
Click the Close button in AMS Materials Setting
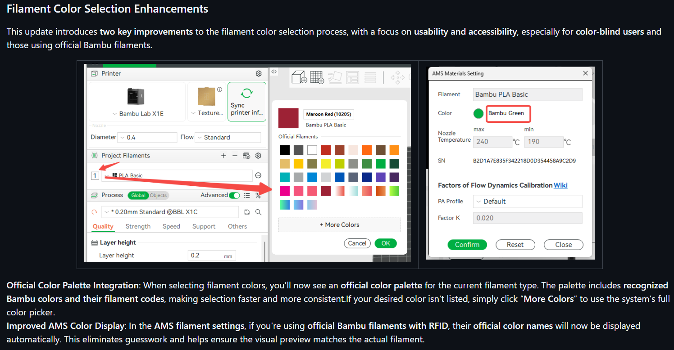tap(564, 245)
